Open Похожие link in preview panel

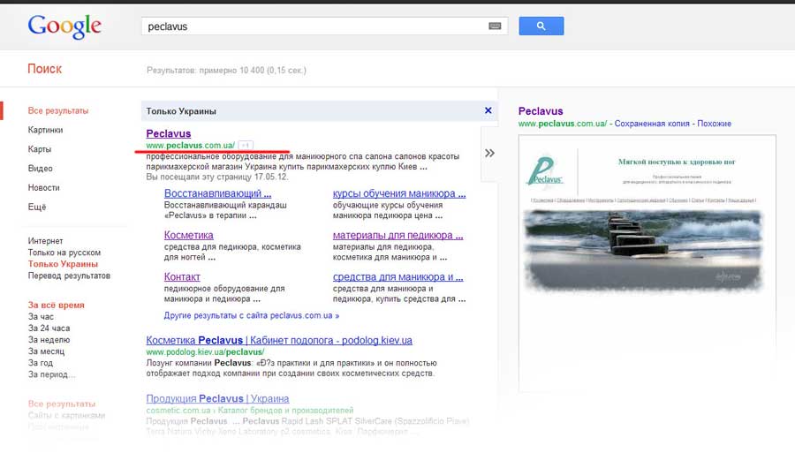[714, 124]
